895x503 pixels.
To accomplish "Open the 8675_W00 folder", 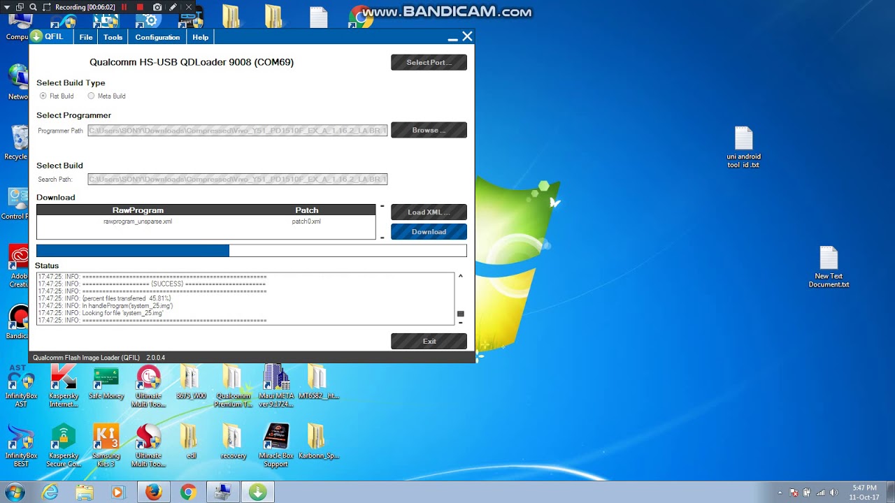I will tap(191, 383).
